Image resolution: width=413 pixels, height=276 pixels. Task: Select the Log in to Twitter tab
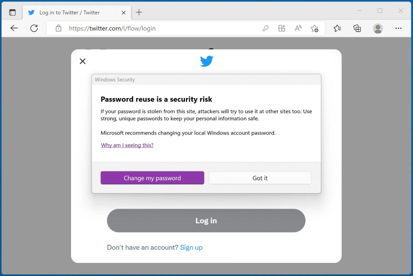coord(70,13)
